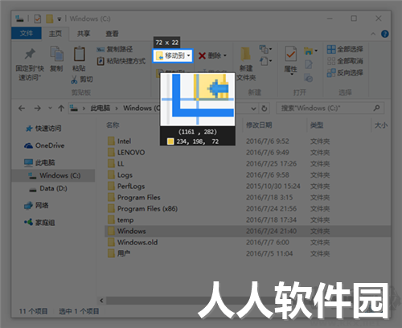
Task: Open the address bar history dropdown
Action: (x=253, y=109)
